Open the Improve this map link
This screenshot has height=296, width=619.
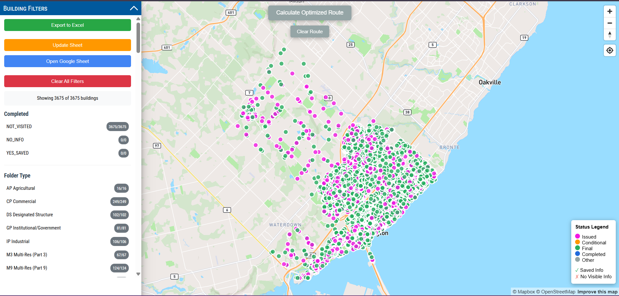tap(597, 292)
